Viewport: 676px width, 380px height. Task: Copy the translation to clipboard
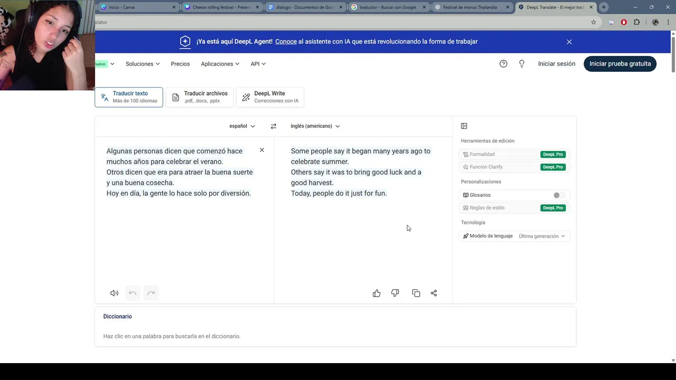pos(416,293)
